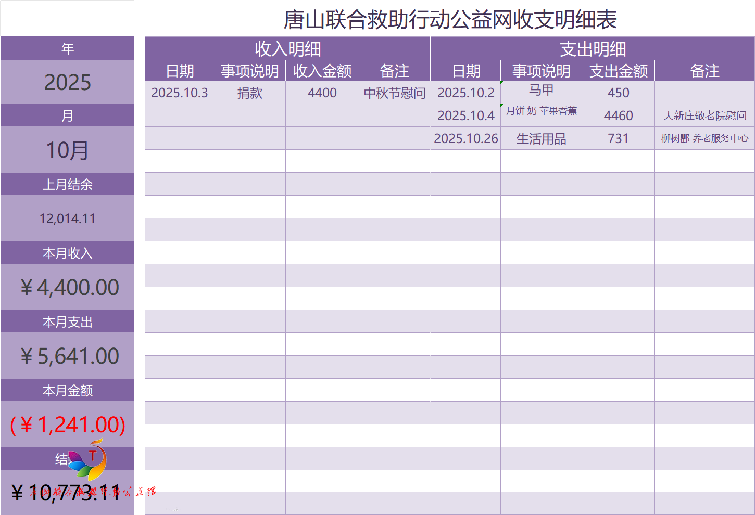Click the 本月收入 total ¥4,400.00

(x=69, y=287)
